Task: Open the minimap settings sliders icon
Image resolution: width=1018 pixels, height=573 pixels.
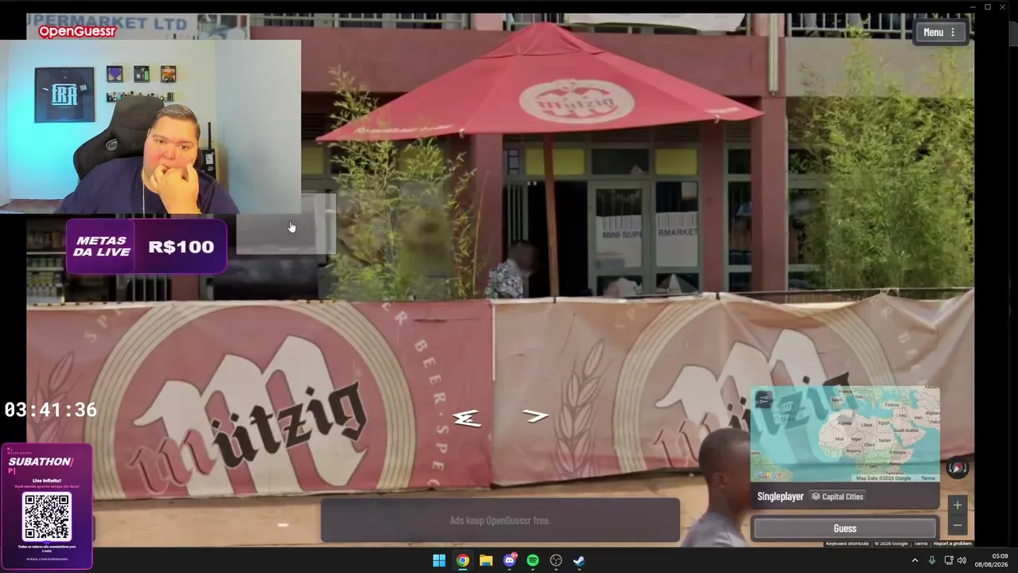Action: click(x=763, y=400)
